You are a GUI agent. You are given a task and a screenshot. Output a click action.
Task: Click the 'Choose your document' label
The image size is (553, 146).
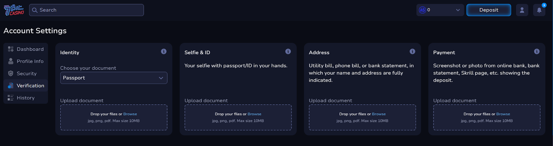click(88, 68)
